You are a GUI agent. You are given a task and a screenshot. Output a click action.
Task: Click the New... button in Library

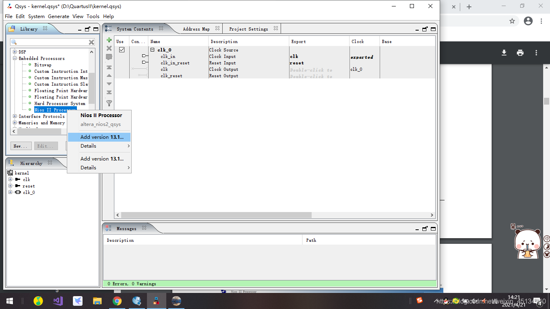(x=21, y=146)
